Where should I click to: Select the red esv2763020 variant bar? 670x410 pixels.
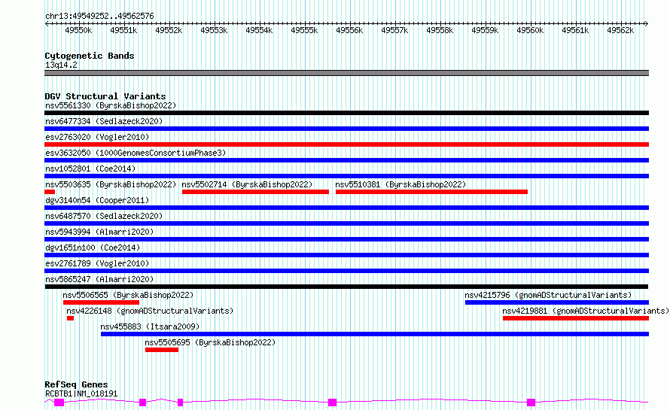coord(346,144)
